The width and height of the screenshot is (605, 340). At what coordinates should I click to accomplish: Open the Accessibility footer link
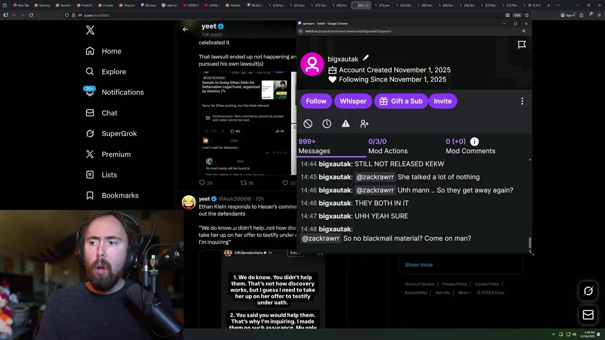416,293
